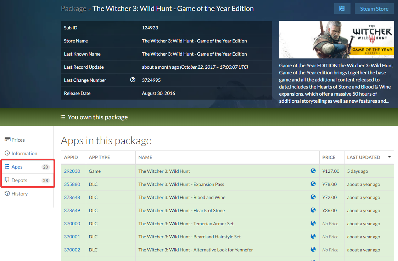Image resolution: width=398 pixels, height=261 pixels.
Task: Click the Last Change Number help icon
Action: pos(133,80)
